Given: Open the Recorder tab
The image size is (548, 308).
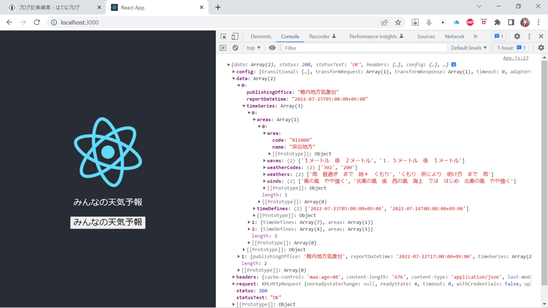Looking at the screenshot, I should click(322, 37).
